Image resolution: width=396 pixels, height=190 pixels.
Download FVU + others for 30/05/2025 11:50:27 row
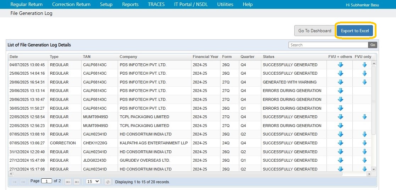pos(340,108)
